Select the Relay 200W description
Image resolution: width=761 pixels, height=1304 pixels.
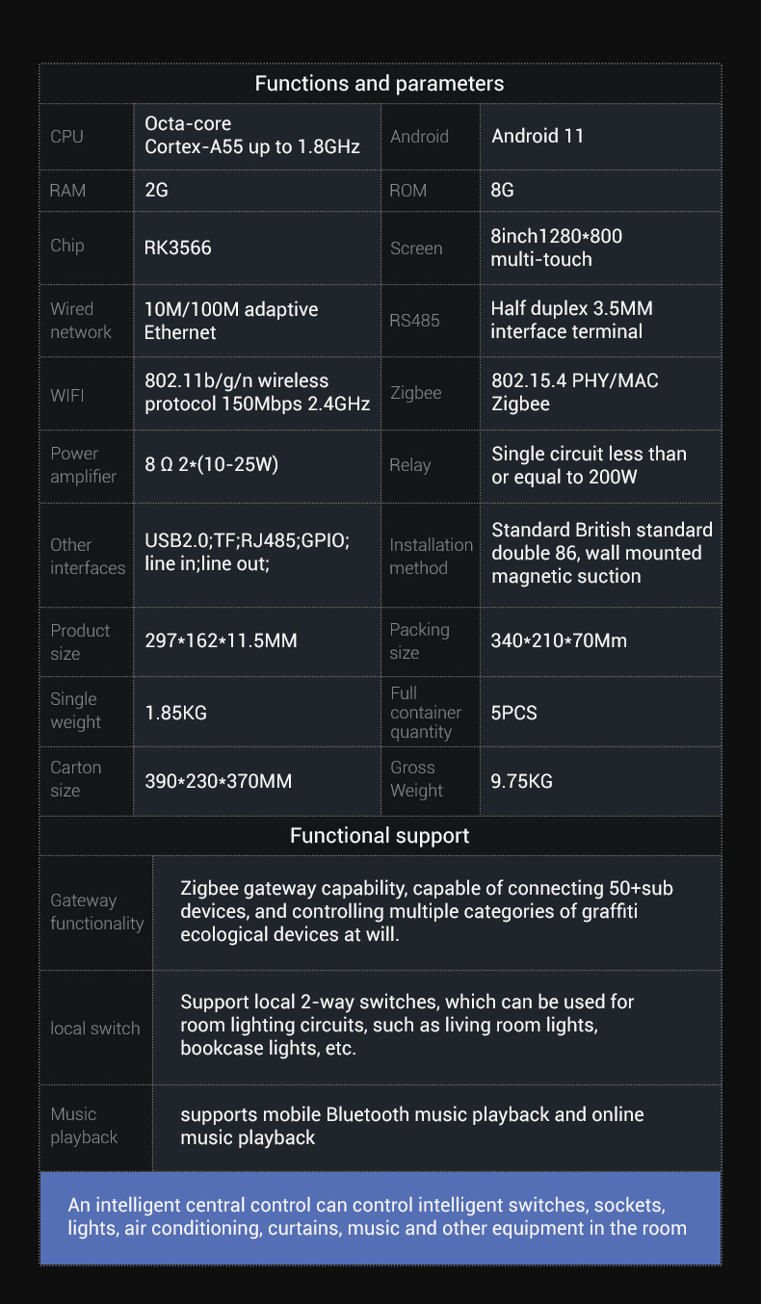589,465
